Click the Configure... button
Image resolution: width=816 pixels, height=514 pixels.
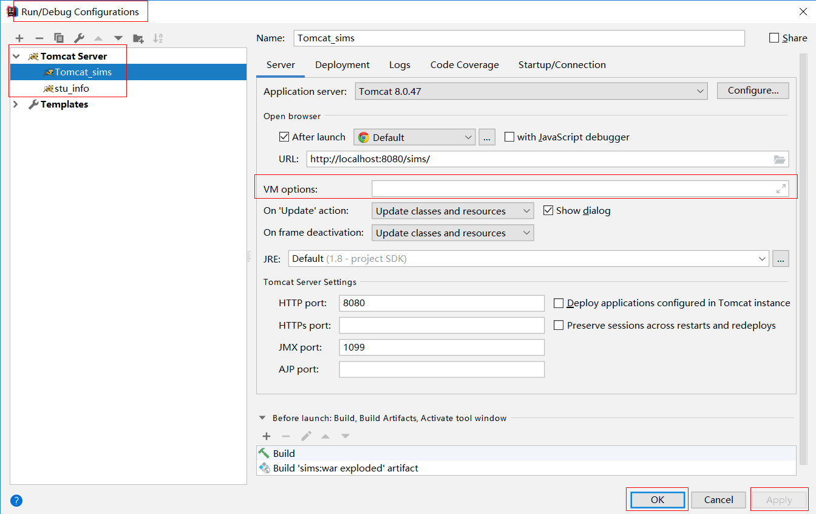click(753, 91)
